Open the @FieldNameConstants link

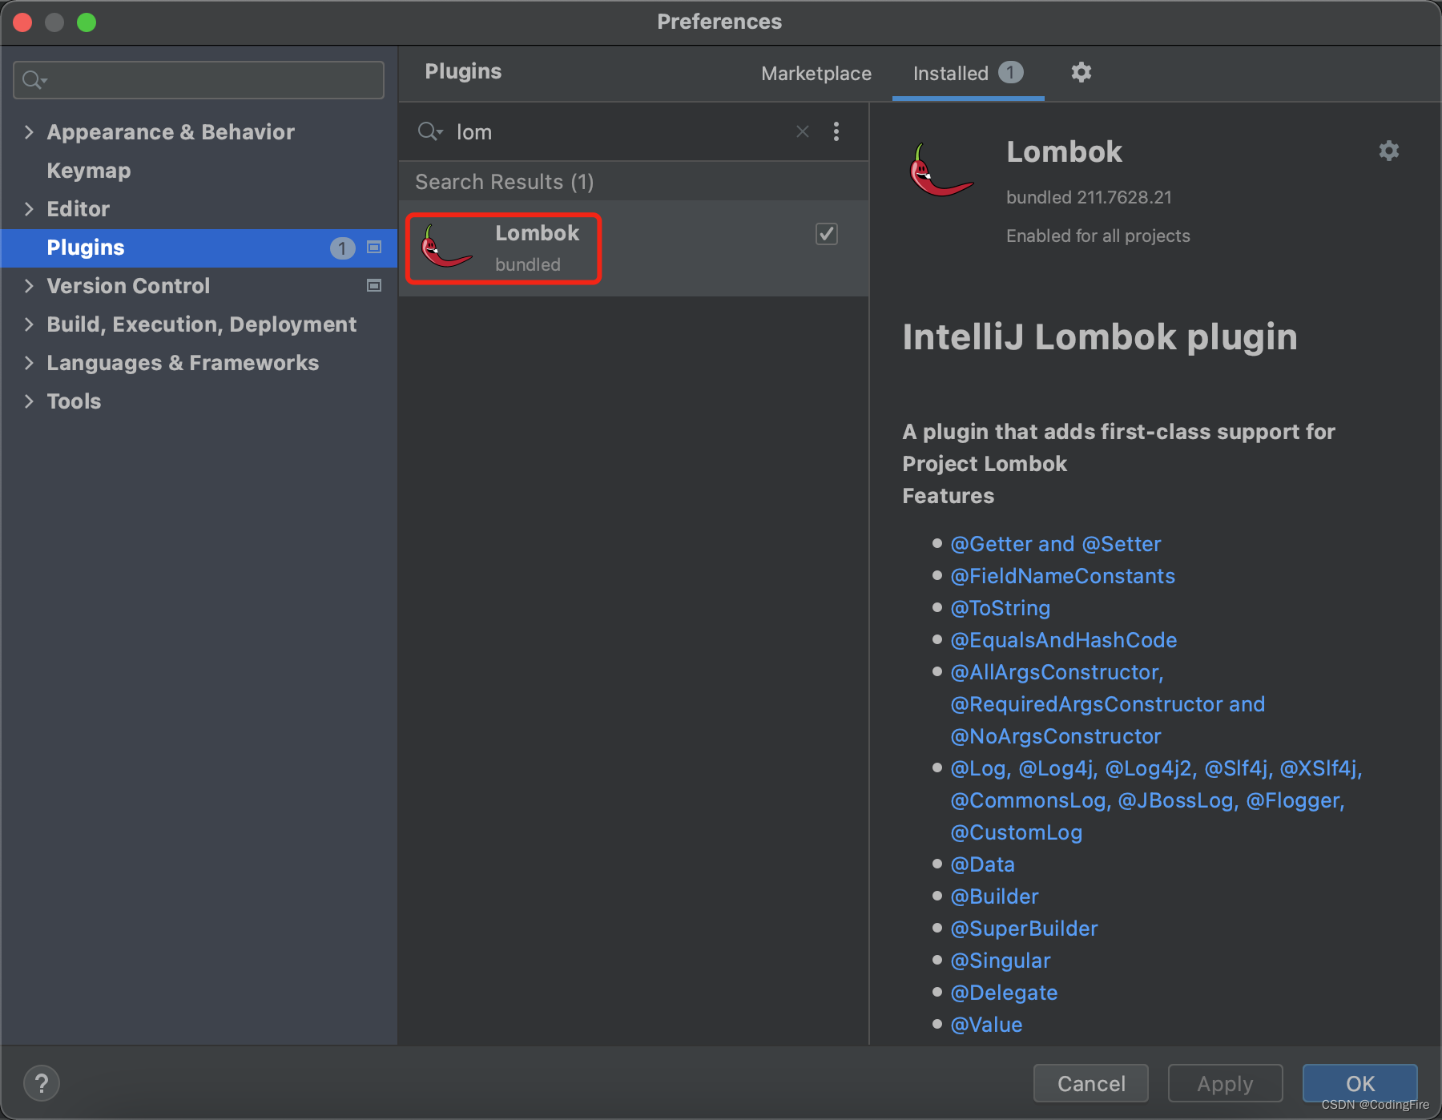[x=1062, y=576]
